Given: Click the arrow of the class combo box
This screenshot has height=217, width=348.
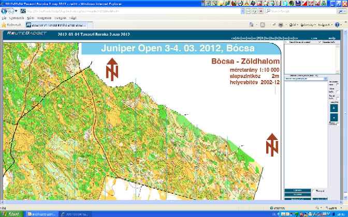Looking at the screenshot, I should point(326,79).
